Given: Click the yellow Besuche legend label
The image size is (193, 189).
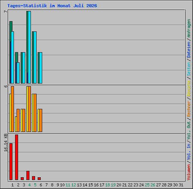Looking at the screenshot, I should click(188, 88).
